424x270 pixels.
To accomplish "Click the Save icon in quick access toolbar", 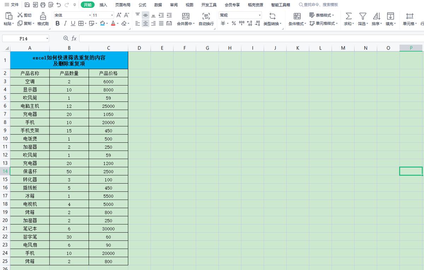I will (27, 5).
